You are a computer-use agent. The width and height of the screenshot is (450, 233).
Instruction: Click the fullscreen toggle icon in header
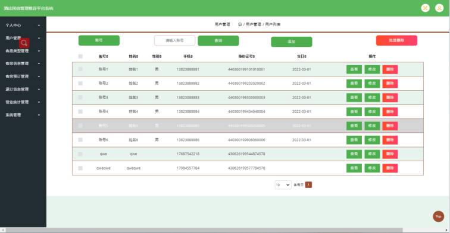pyautogui.click(x=426, y=8)
